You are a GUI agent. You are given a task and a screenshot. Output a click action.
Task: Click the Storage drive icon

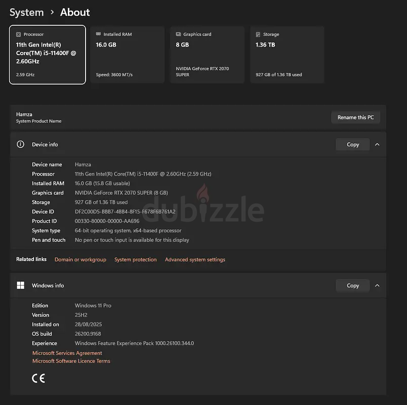click(258, 34)
